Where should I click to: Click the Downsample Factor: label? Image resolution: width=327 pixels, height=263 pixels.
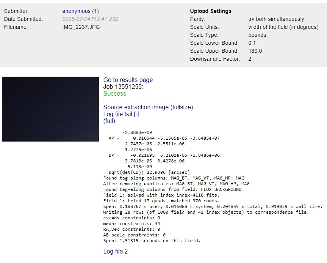(x=215, y=59)
